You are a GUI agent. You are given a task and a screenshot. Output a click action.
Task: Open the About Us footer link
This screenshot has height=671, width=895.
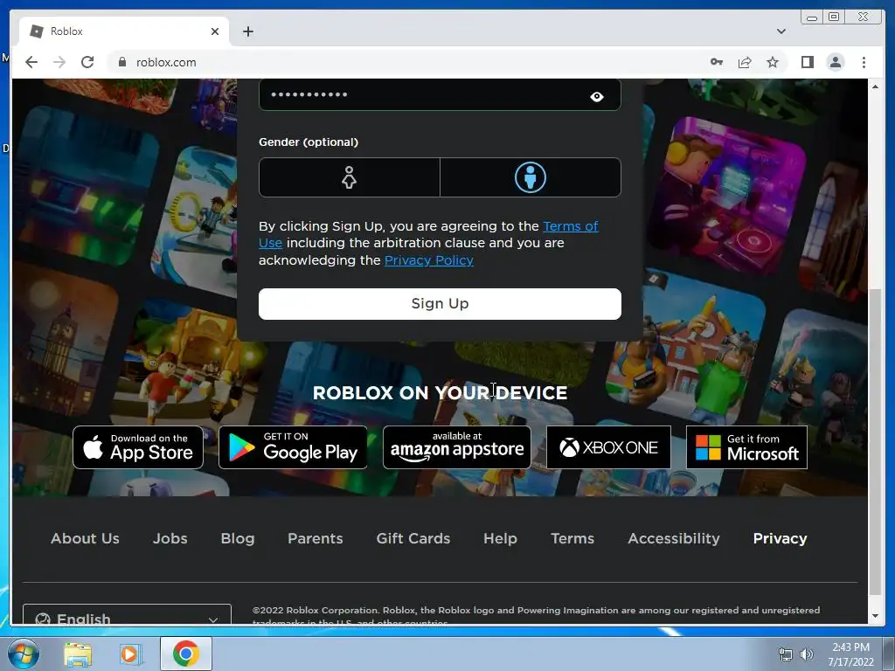[x=85, y=538]
